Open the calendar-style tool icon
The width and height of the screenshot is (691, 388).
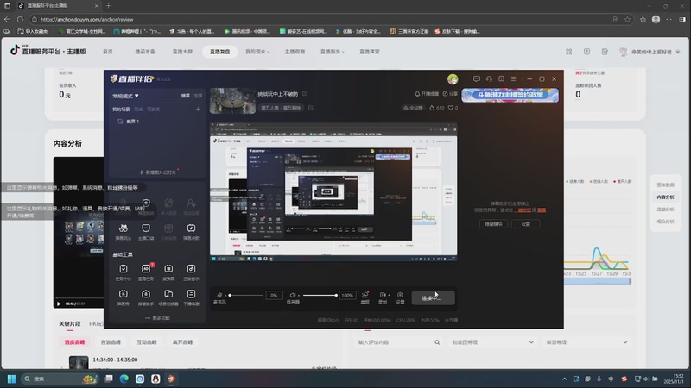[x=168, y=228]
